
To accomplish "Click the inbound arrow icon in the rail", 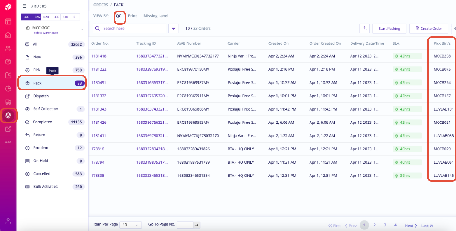I will (x=8, y=75).
